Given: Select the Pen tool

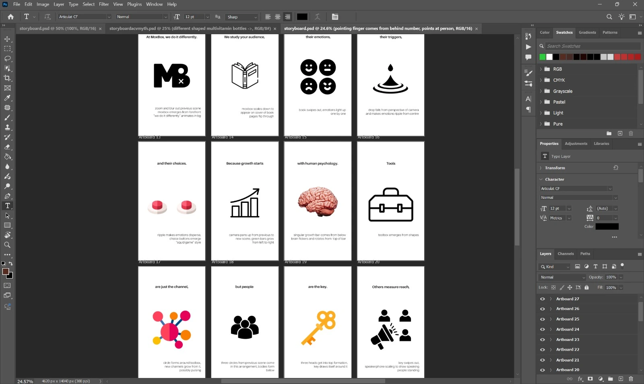Looking at the screenshot, I should (x=7, y=196).
